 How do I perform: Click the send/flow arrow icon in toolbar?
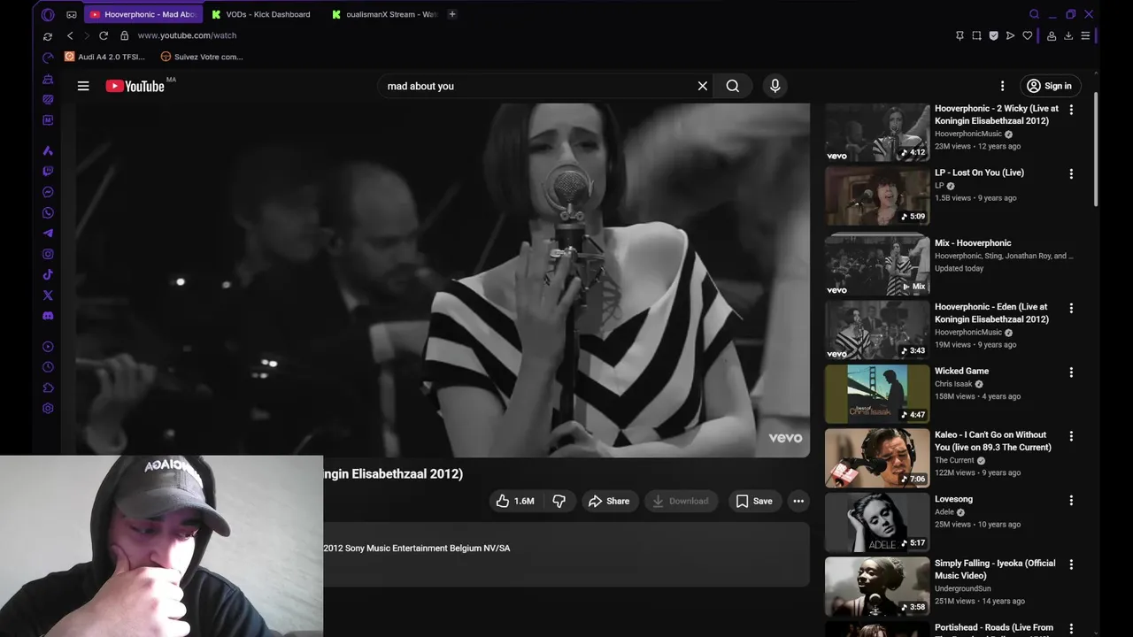tap(1010, 35)
